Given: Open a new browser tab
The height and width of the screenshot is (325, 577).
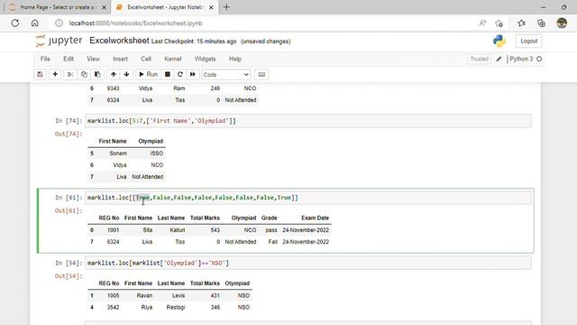Looking at the screenshot, I should (226, 7).
